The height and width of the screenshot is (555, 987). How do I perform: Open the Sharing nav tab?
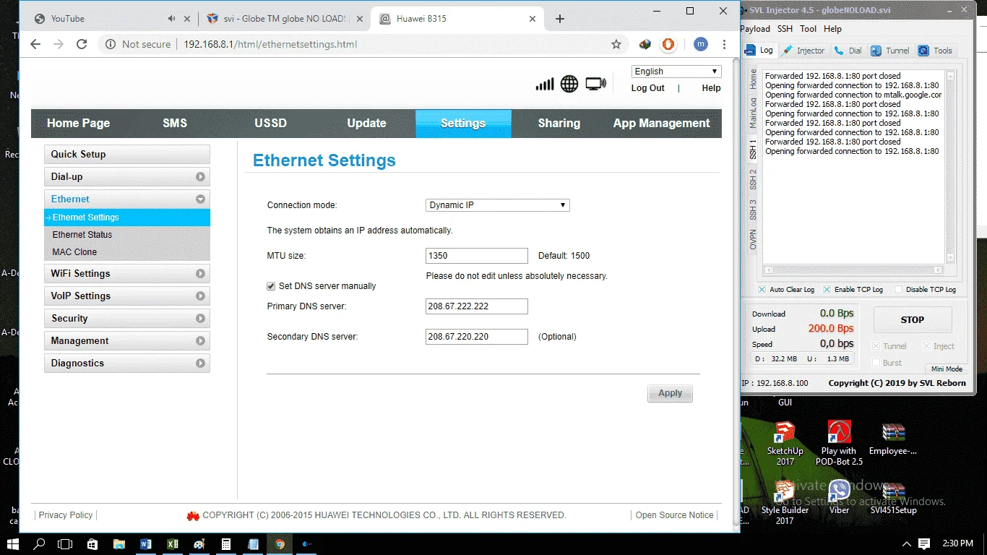[559, 124]
